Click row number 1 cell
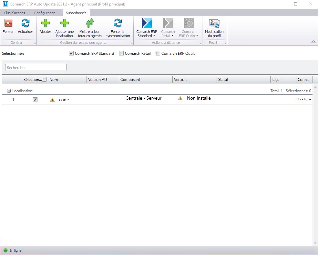This screenshot has width=318, height=255. point(13,100)
